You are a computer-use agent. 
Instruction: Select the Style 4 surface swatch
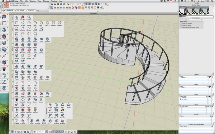click(205, 11)
